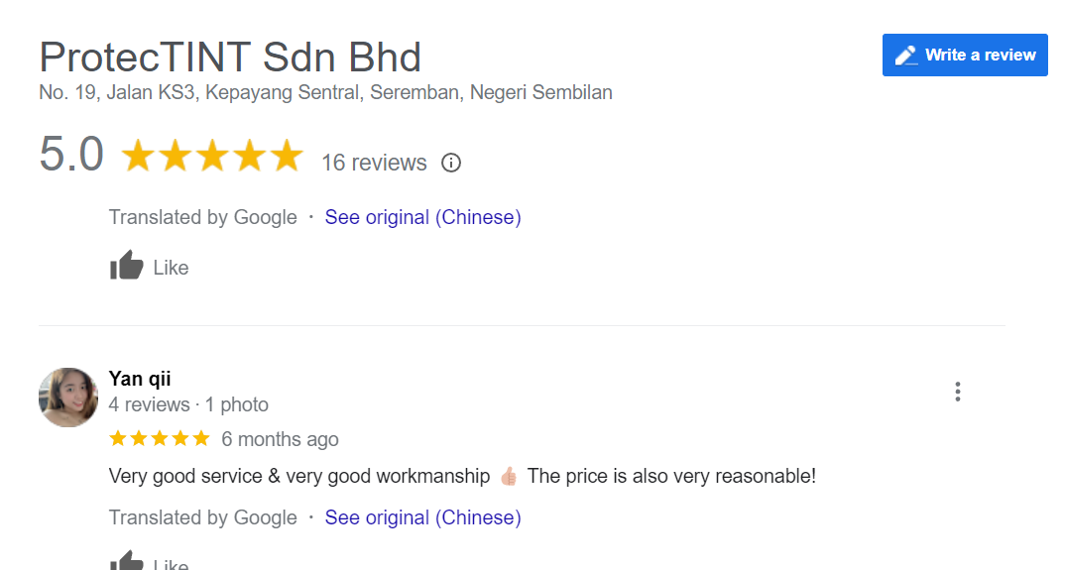Click the Like label above the divider
This screenshot has height=570, width=1065.
[171, 268]
